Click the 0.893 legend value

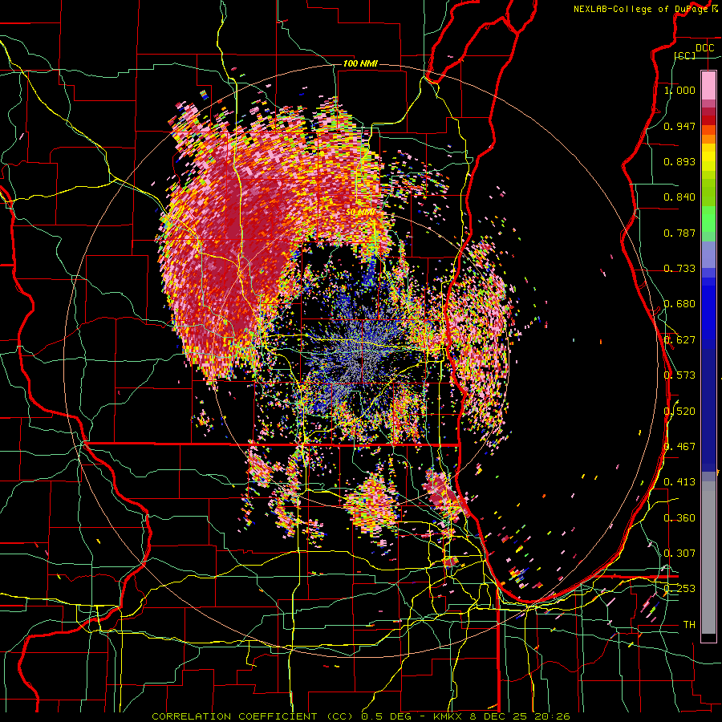[679, 161]
